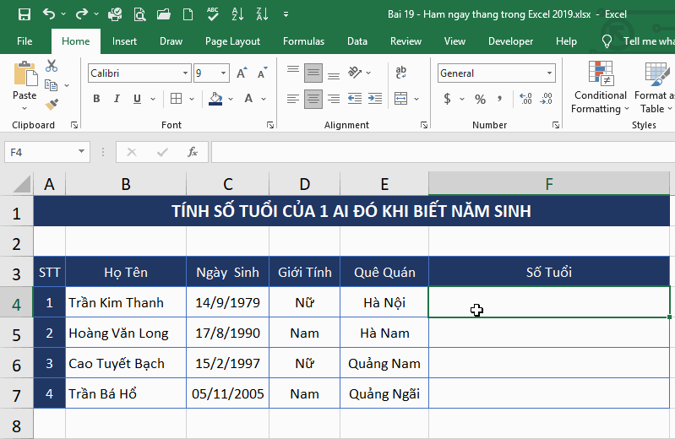Switch to the Formulas tab

click(x=303, y=41)
